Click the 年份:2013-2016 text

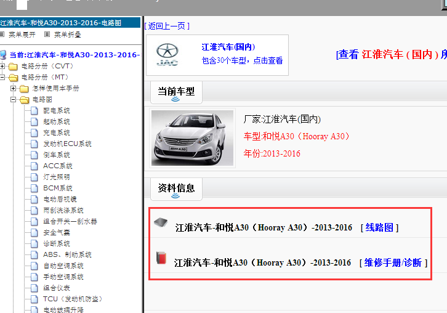pos(272,154)
